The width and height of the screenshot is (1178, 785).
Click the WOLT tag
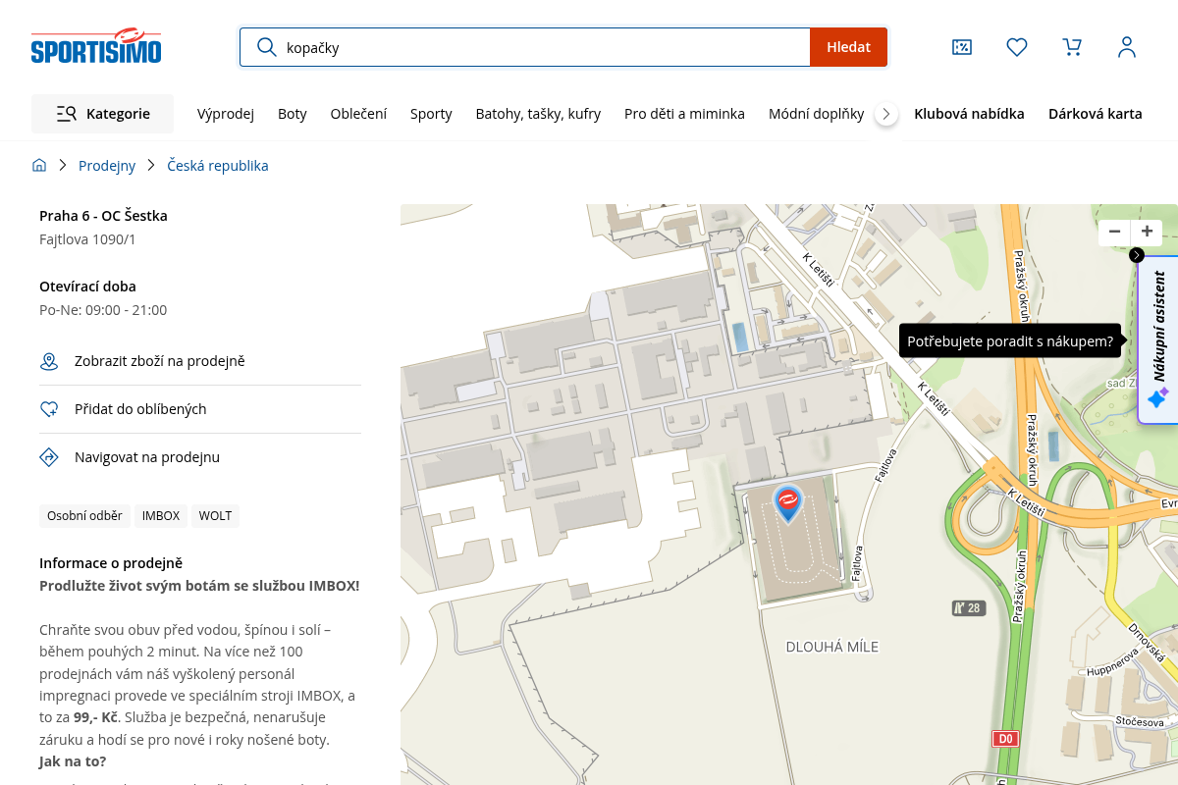coord(215,516)
